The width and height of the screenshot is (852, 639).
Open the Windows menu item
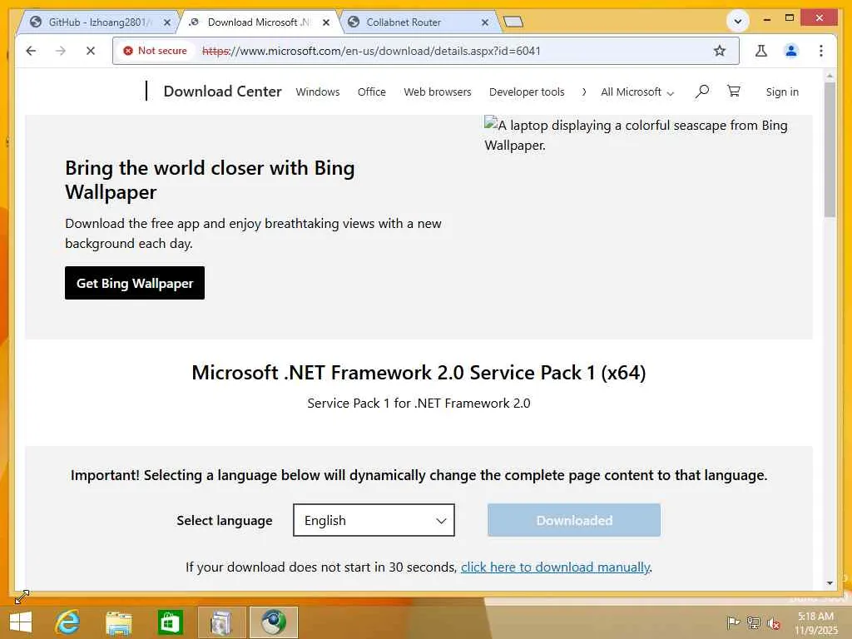click(317, 92)
